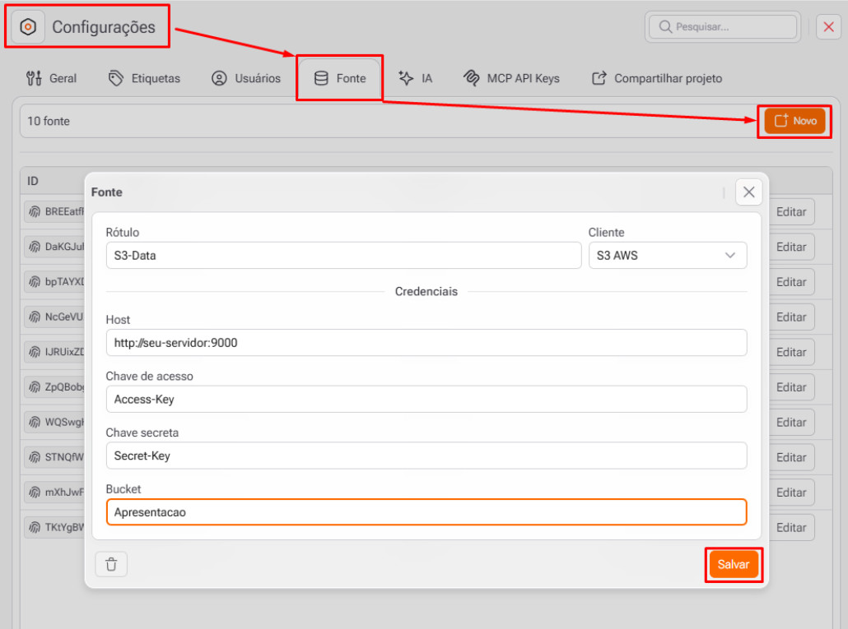Click the Host input field
This screenshot has width=848, height=629.
(426, 343)
